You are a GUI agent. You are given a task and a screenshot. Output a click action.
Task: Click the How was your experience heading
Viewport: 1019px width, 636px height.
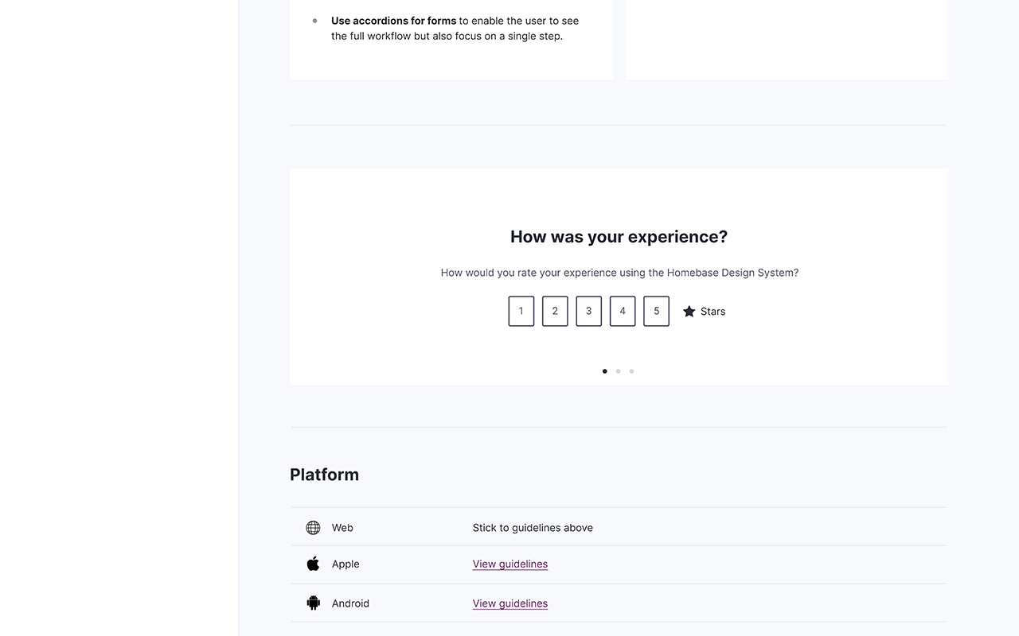click(x=619, y=237)
